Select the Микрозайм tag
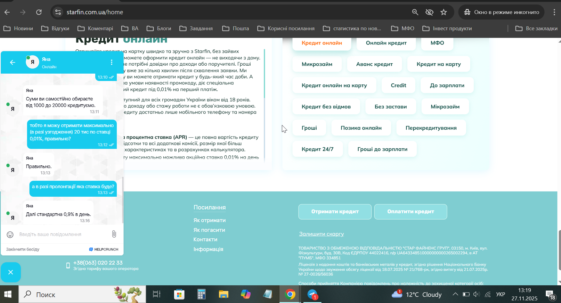 317,64
